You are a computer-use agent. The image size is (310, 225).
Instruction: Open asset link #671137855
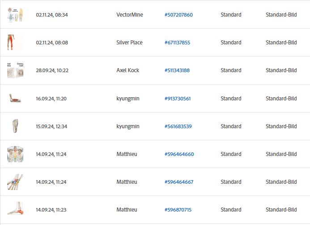[x=177, y=43]
